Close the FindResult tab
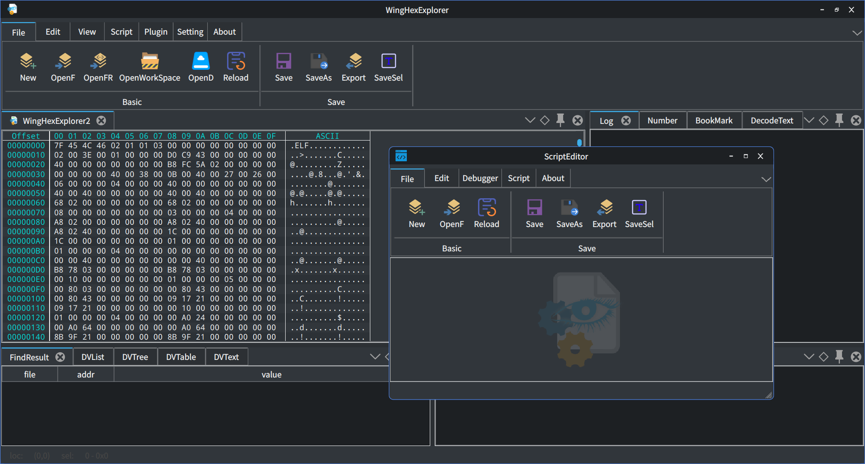 click(60, 357)
